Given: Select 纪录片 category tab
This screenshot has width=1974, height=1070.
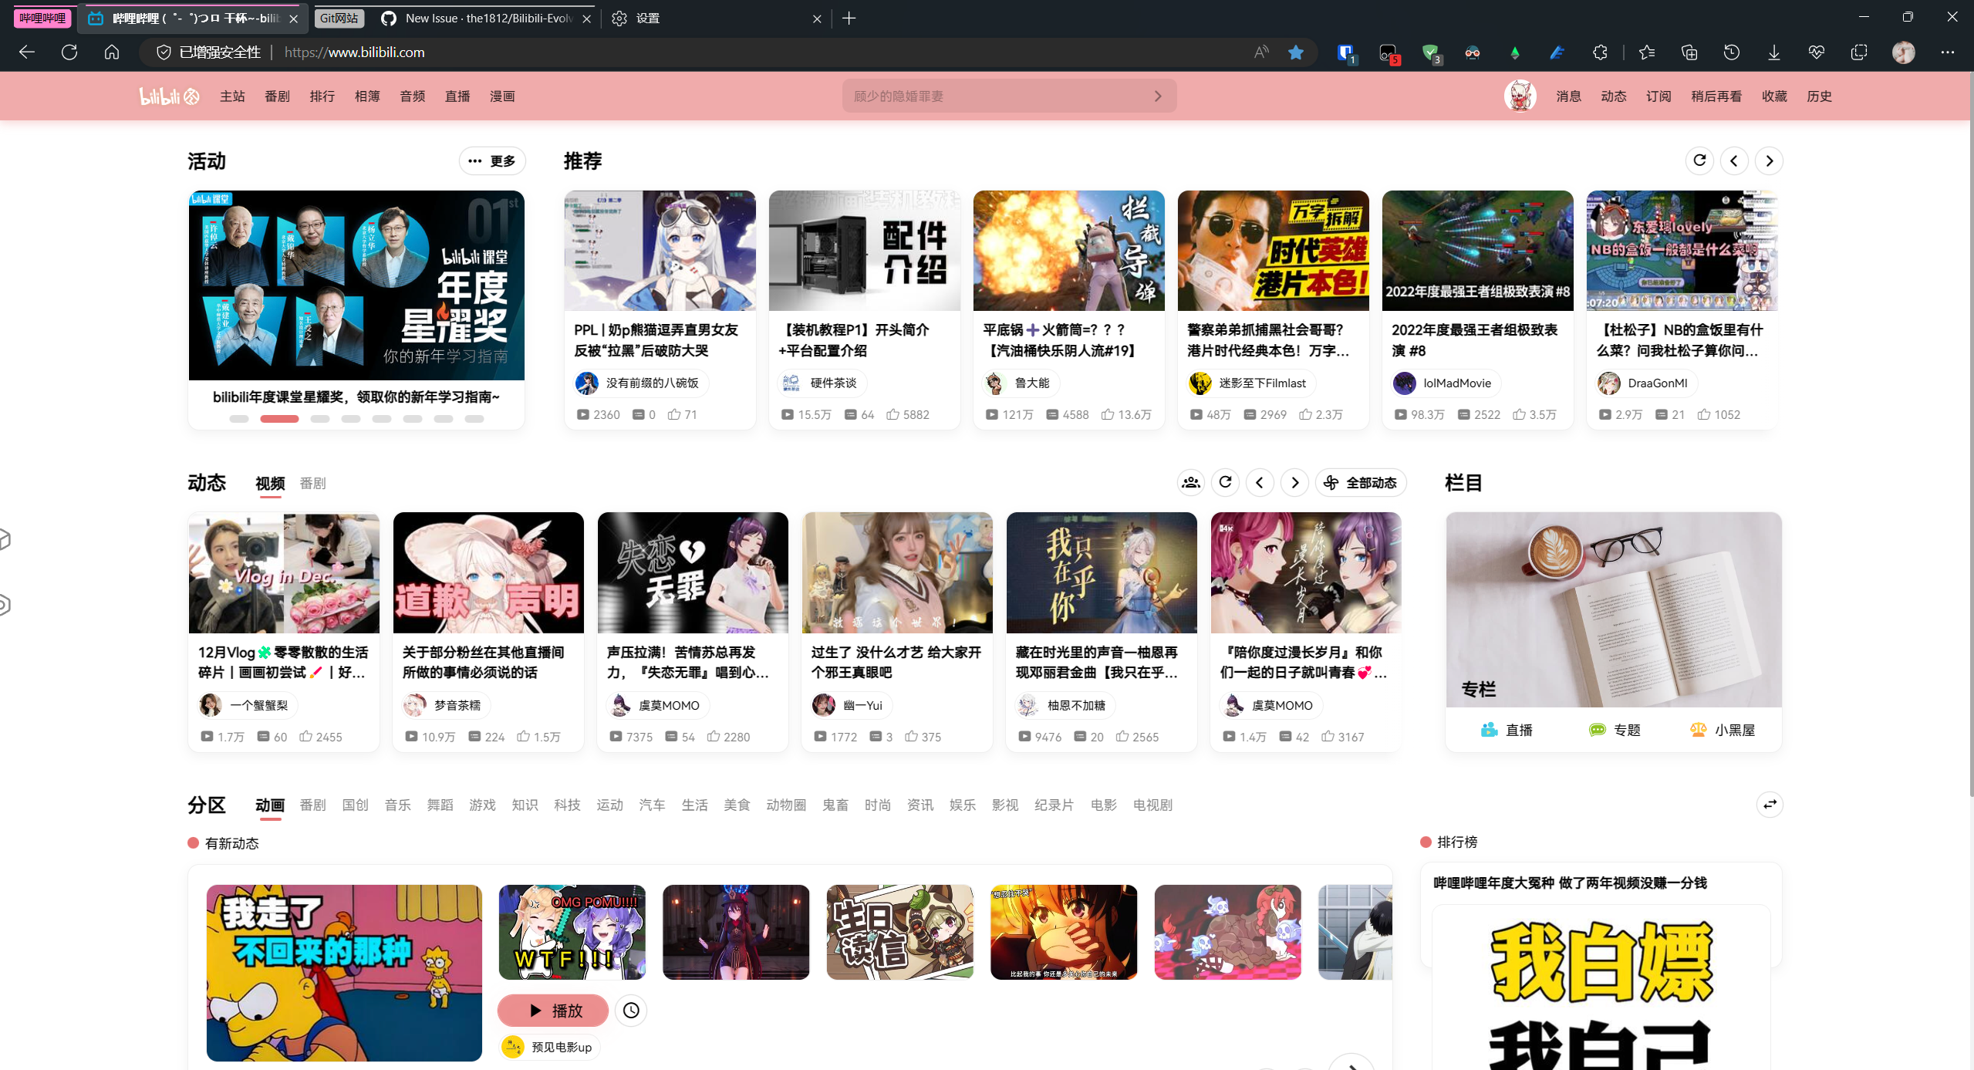Looking at the screenshot, I should 1054,805.
